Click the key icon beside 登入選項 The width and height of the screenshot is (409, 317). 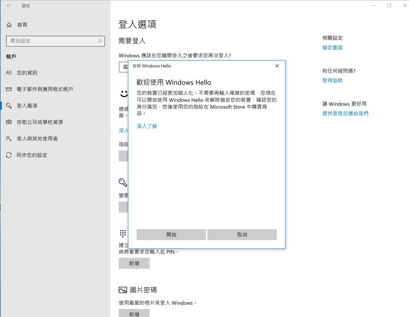[9, 106]
